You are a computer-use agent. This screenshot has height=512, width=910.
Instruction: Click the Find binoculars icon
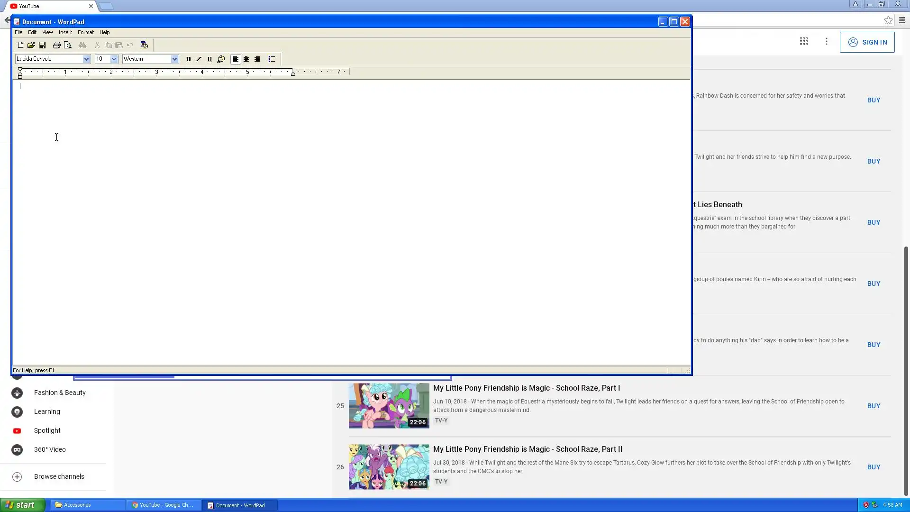pyautogui.click(x=82, y=45)
